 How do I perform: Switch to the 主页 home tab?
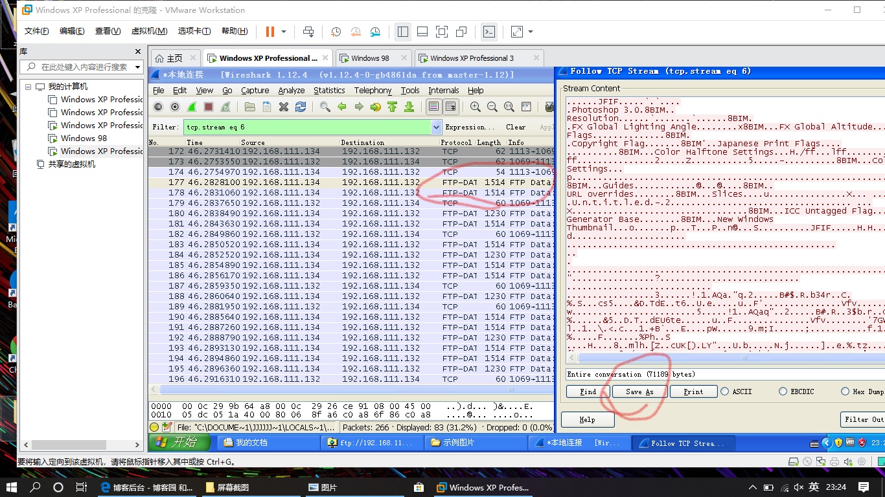coord(175,58)
